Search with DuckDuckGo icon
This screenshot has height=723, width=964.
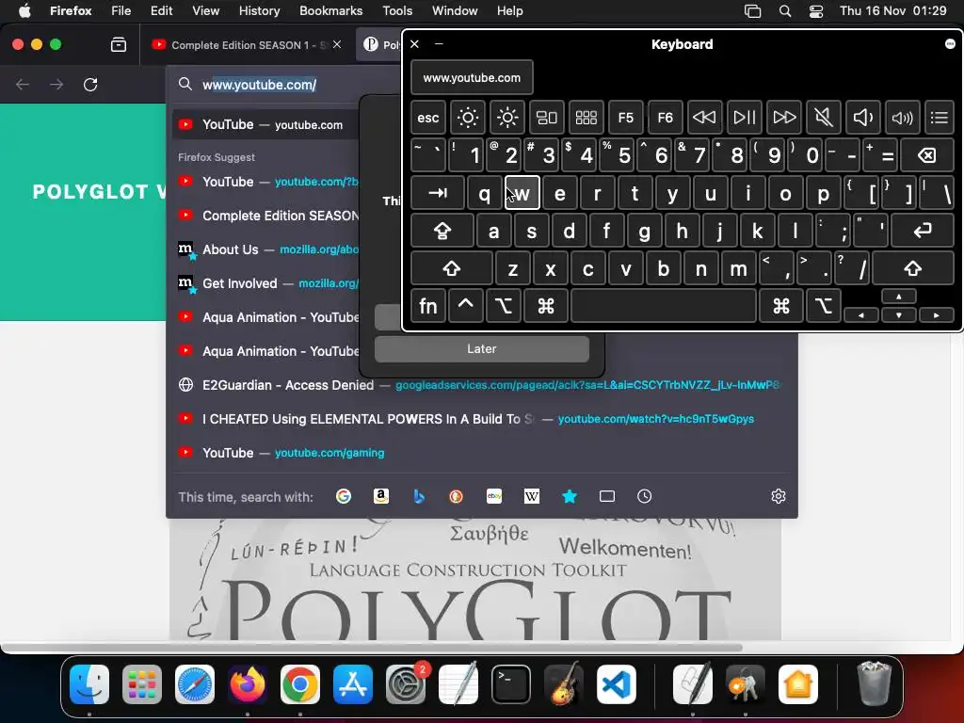tap(457, 496)
